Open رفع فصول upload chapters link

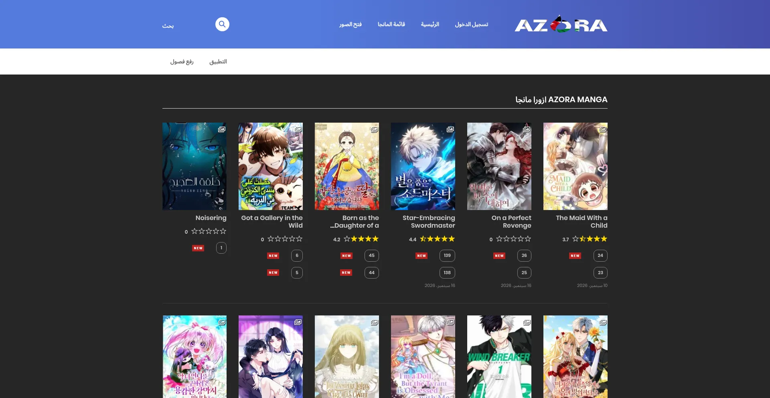point(182,62)
